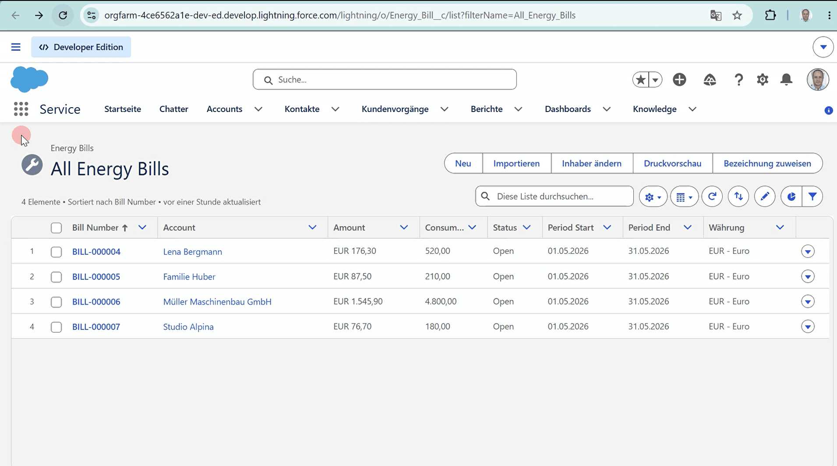This screenshot has height=466, width=837.
Task: Go back in the browser
Action: (x=16, y=15)
